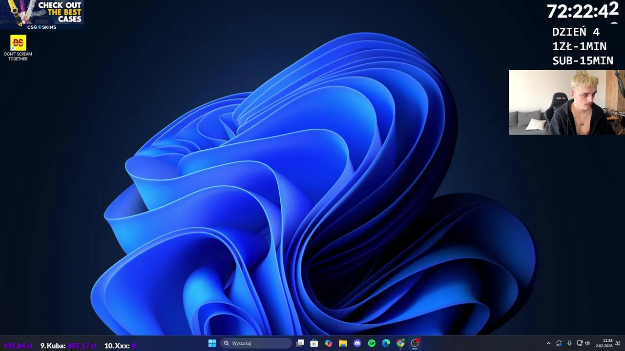Open File Explorer from the taskbar
Screen dimensions: 625x351
click(x=343, y=343)
